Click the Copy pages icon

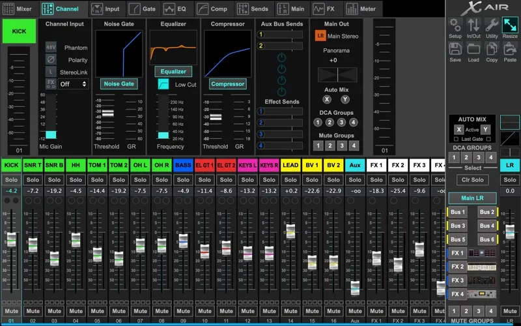492,49
